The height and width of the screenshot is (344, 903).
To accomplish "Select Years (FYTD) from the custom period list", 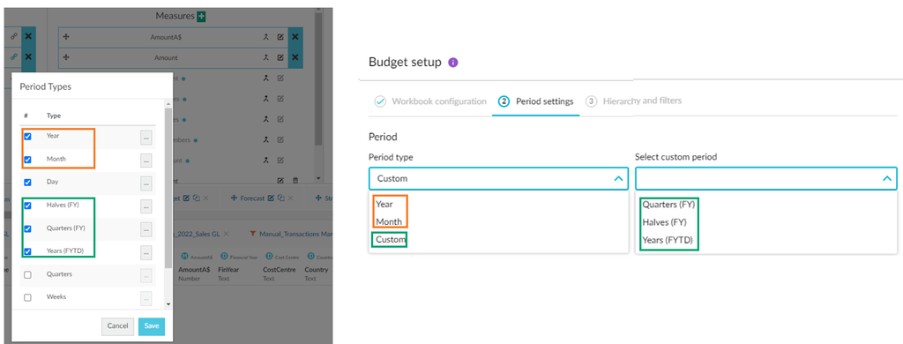I will [668, 240].
